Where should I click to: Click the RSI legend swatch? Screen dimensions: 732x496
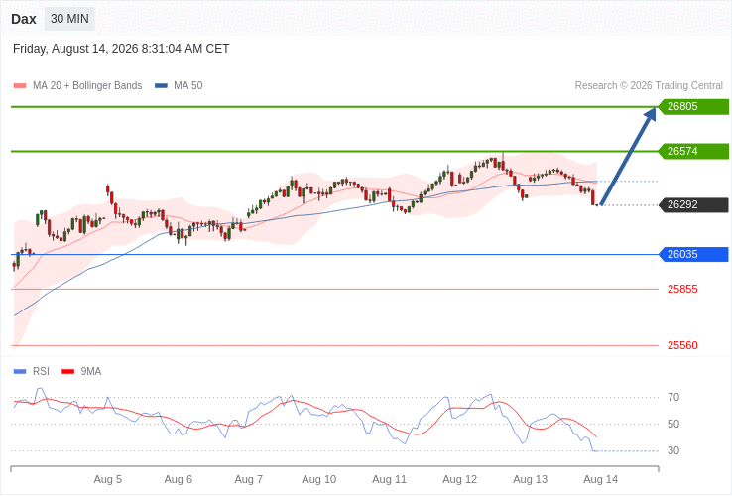point(20,372)
